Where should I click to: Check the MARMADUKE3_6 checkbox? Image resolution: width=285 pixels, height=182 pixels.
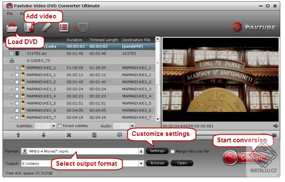click(x=17, y=110)
